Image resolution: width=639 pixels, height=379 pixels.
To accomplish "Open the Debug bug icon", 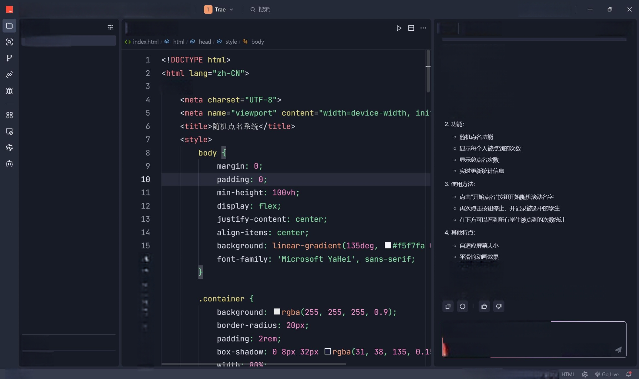I will (x=9, y=91).
